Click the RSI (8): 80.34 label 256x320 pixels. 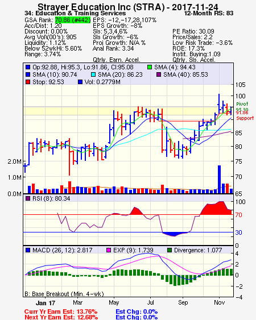point(51,198)
